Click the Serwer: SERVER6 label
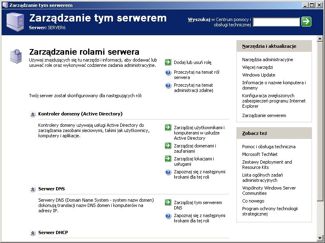 click(47, 28)
